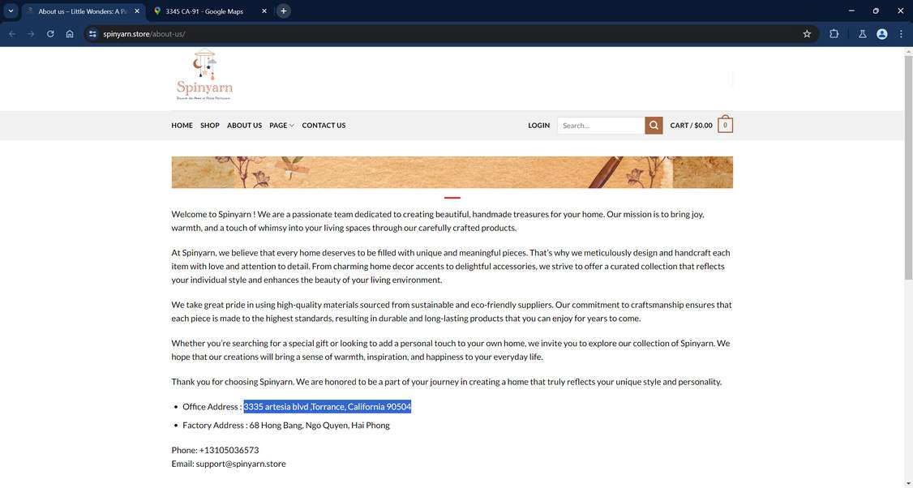Bookmark this page with the star icon
The image size is (913, 488).
[807, 34]
